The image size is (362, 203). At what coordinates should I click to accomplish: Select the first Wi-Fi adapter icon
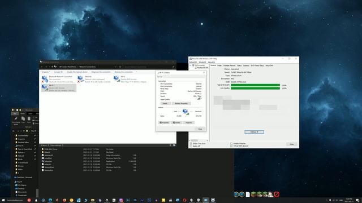[x=117, y=79]
